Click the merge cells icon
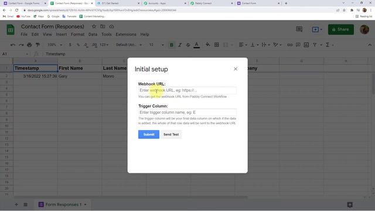 (x=226, y=45)
